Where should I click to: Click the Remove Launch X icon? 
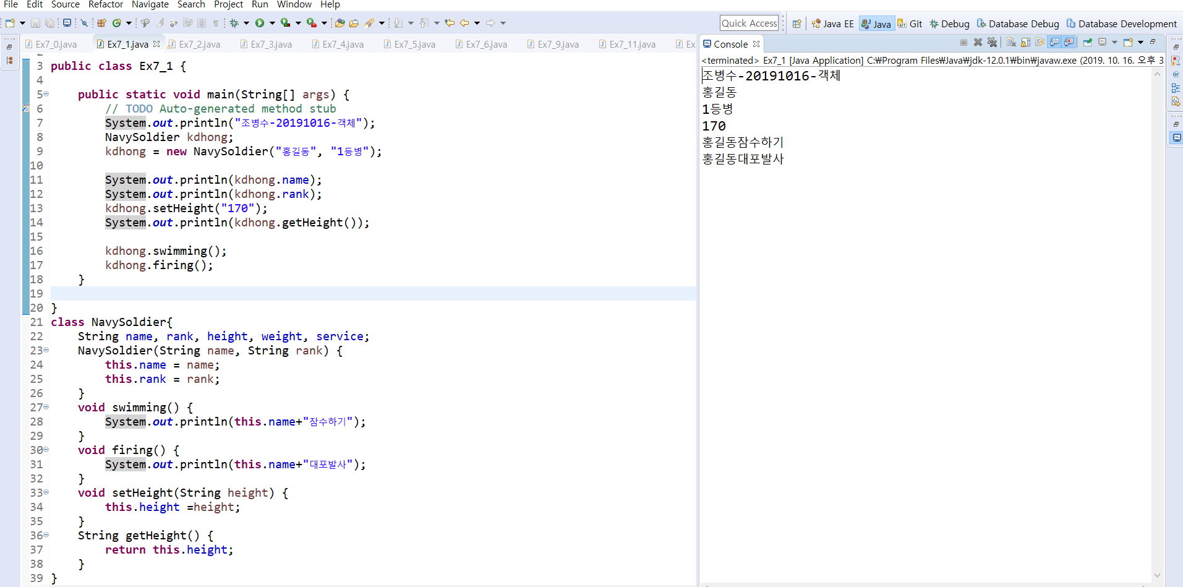coord(978,42)
